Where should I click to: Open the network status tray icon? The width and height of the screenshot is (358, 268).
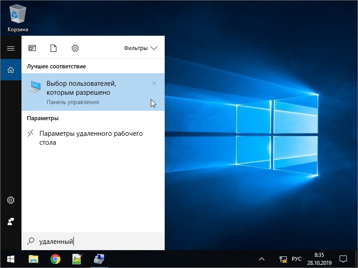point(283,259)
